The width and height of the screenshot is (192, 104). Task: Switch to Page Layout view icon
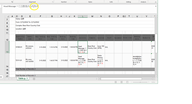coord(122,82)
